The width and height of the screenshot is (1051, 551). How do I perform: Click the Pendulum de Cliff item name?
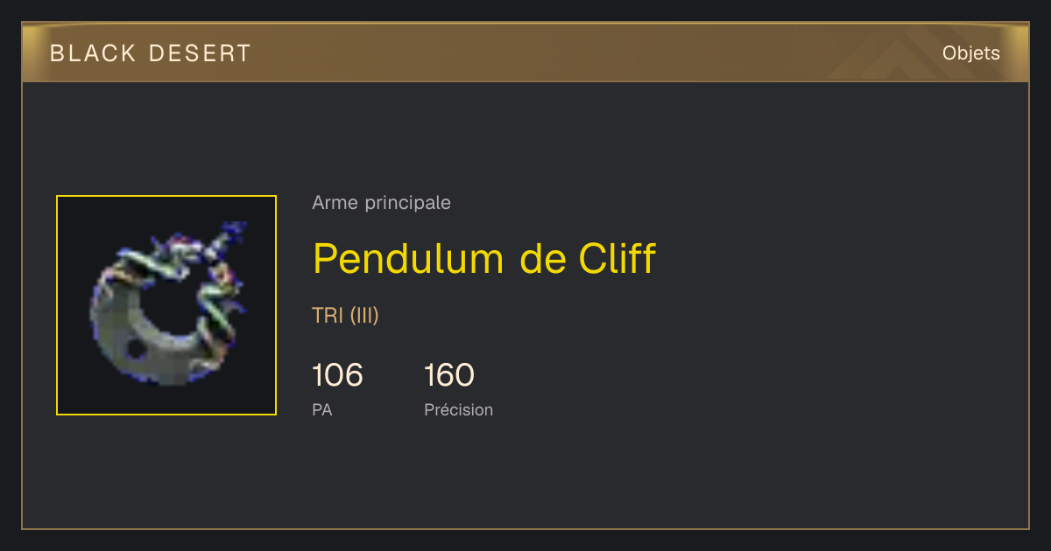point(484,258)
